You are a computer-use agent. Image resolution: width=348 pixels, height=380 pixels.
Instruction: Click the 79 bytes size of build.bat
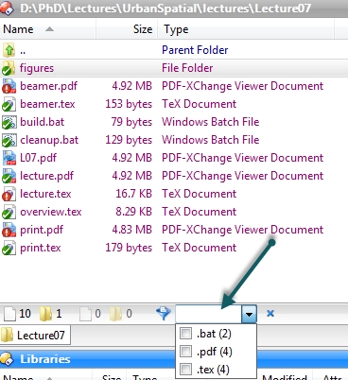pos(131,122)
